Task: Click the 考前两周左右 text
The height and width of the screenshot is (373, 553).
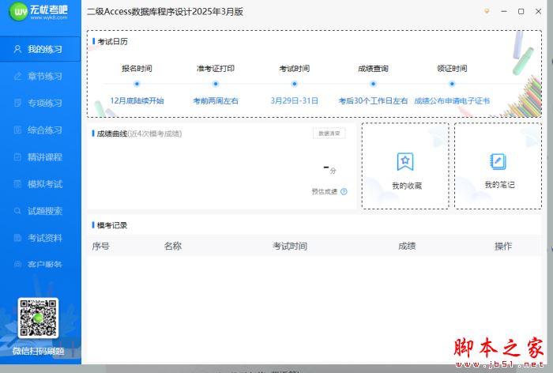Action: pyautogui.click(x=216, y=101)
